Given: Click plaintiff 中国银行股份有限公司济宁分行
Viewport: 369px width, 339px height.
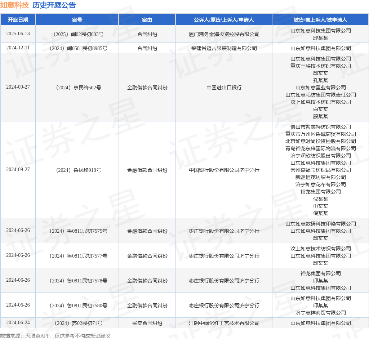Looking at the screenshot, I should coord(224,170).
